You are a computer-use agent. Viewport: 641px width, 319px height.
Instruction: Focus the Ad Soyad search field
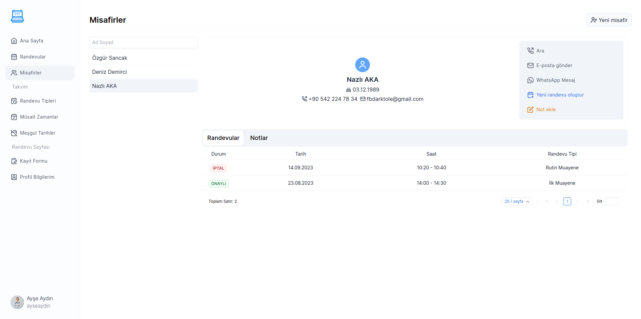144,42
